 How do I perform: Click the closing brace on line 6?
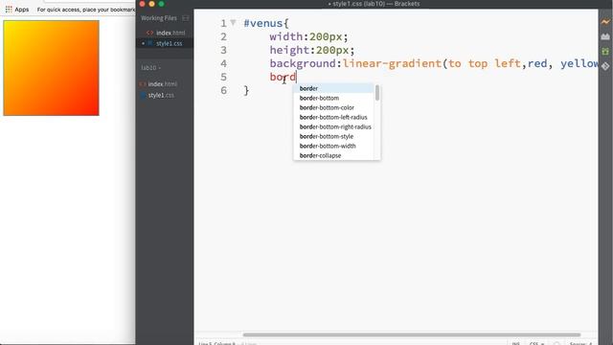246,91
